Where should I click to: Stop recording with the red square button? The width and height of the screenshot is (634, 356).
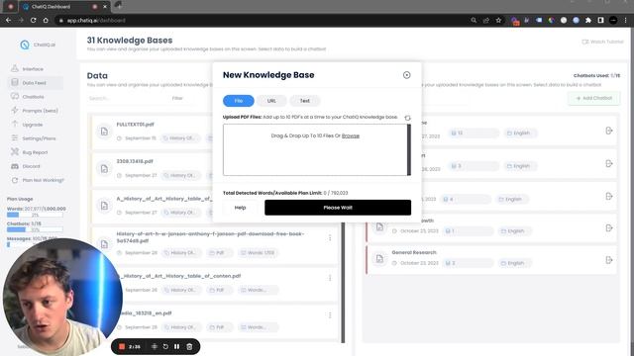pos(121,347)
